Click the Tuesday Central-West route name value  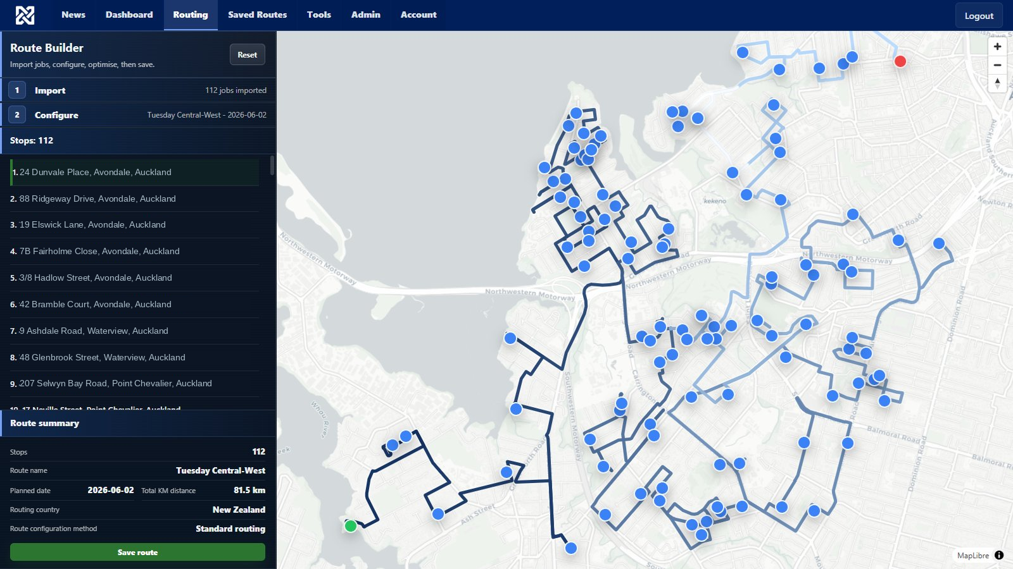point(220,470)
